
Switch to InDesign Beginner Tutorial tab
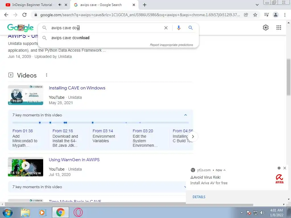tap(33, 5)
